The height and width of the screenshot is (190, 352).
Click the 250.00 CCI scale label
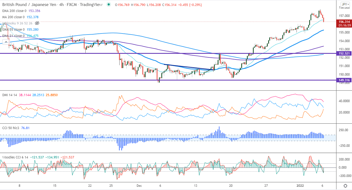(x=343, y=130)
